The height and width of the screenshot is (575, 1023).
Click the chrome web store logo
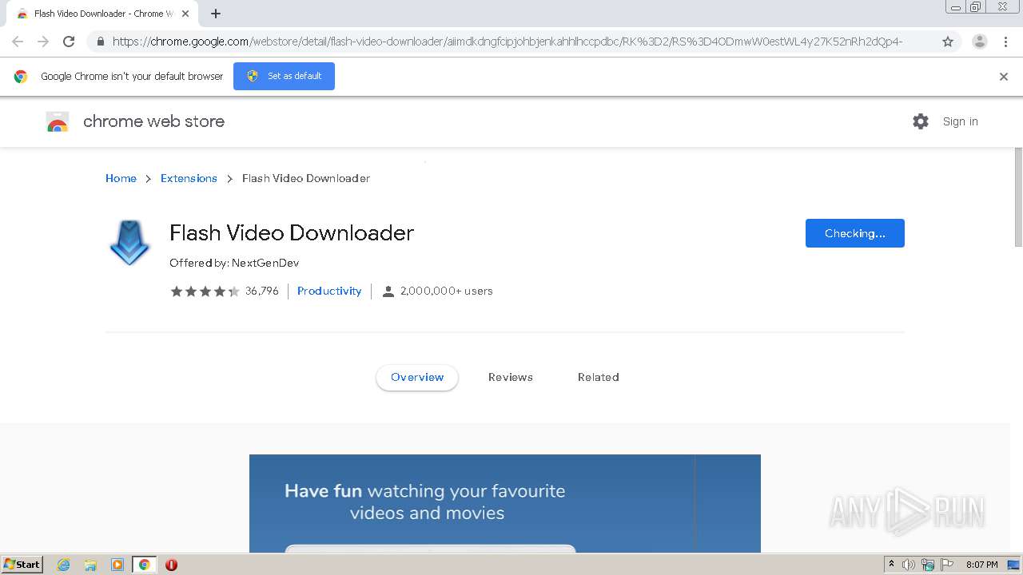[58, 121]
